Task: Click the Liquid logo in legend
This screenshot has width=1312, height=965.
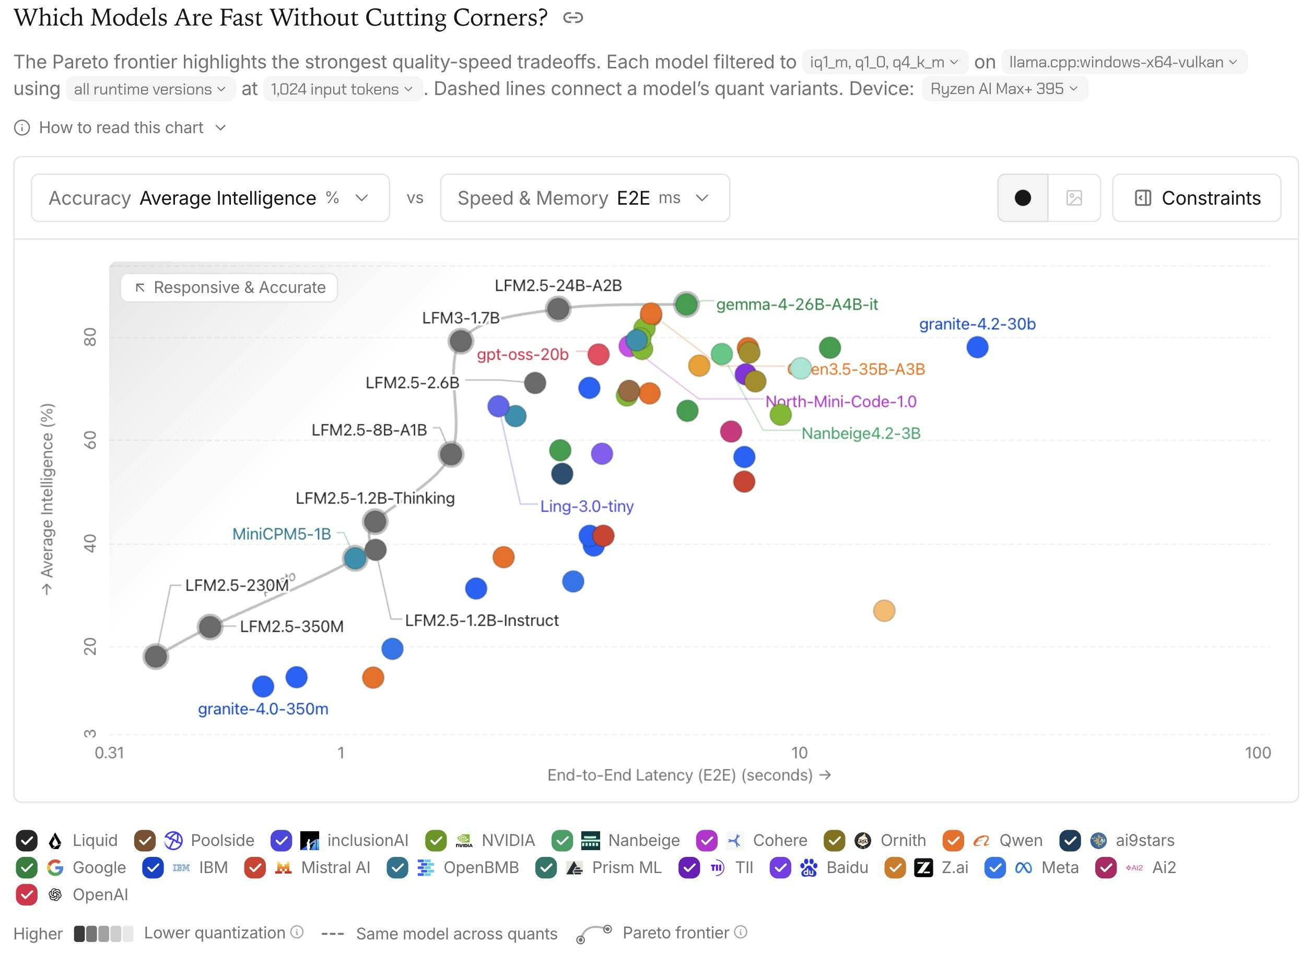Action: click(55, 841)
